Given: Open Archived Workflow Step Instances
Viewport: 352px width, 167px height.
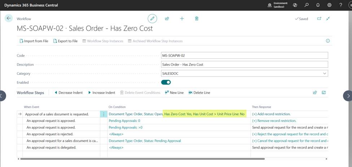Looking at the screenshot, I should pos(155,41).
